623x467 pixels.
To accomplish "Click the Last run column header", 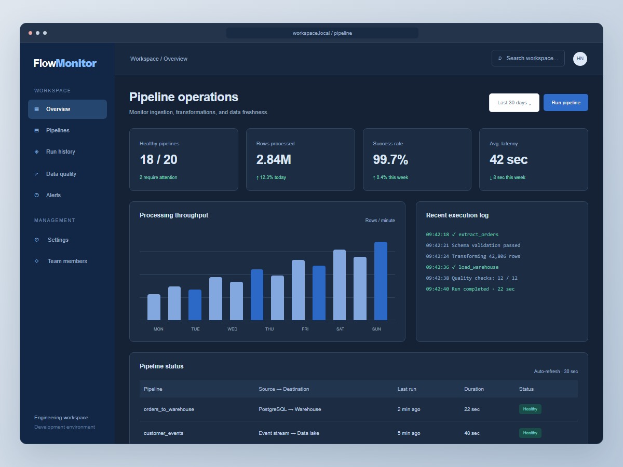I will coord(407,389).
